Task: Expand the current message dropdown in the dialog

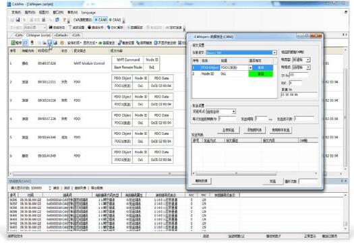Action: click(x=274, y=53)
